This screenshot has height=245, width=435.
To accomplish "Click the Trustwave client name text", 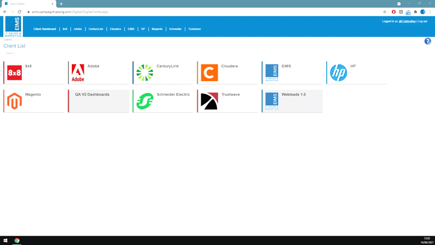I will pyautogui.click(x=231, y=94).
